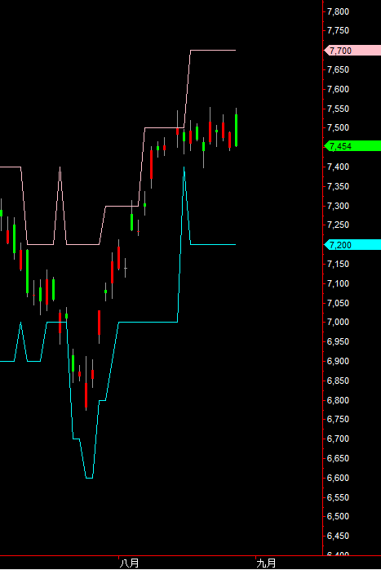Image resolution: width=381 pixels, height=570 pixels.
Task: Click the 6,800 price axis label
Action: click(338, 400)
